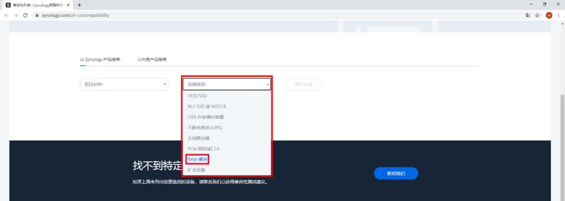Open the Chrome profile avatar
The image size is (565, 201).
(x=549, y=15)
